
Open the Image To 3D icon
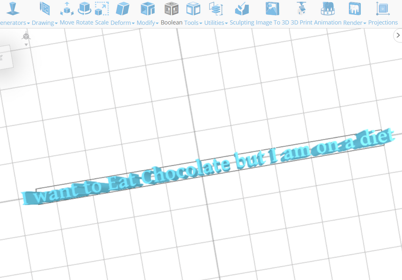(272, 9)
